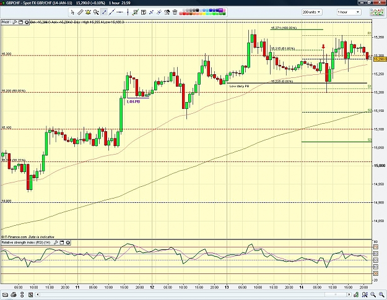Open the alarm bell alerts tool
The image size is (387, 300).
click(88, 12)
